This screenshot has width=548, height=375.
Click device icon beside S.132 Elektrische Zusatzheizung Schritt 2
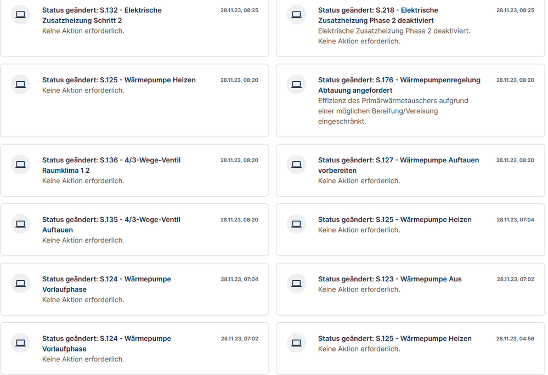pos(21,15)
